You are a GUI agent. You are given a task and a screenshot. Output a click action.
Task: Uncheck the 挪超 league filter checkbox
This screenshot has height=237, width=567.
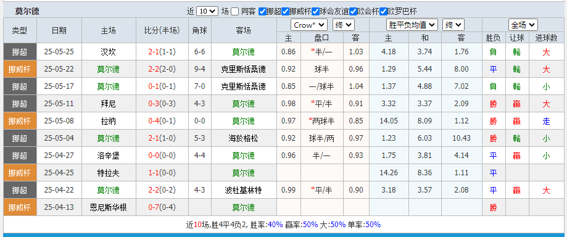click(262, 12)
